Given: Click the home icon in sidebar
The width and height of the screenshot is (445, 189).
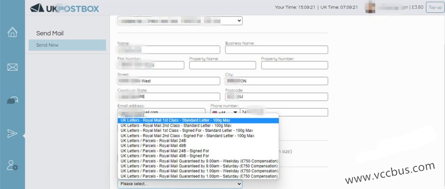Looking at the screenshot, I should pyautogui.click(x=12, y=32).
